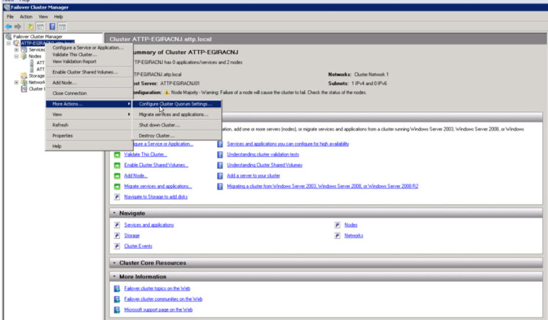
Task: Click the Networks icon in the tree
Action: tap(24, 82)
